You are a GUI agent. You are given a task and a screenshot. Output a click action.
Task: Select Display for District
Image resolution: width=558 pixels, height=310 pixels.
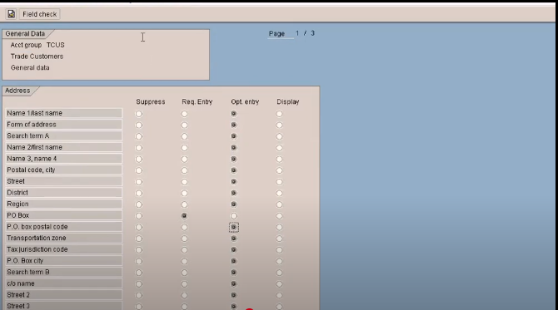(x=279, y=193)
